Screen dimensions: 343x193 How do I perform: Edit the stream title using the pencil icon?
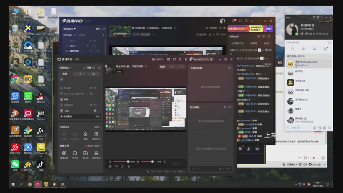click(146, 66)
